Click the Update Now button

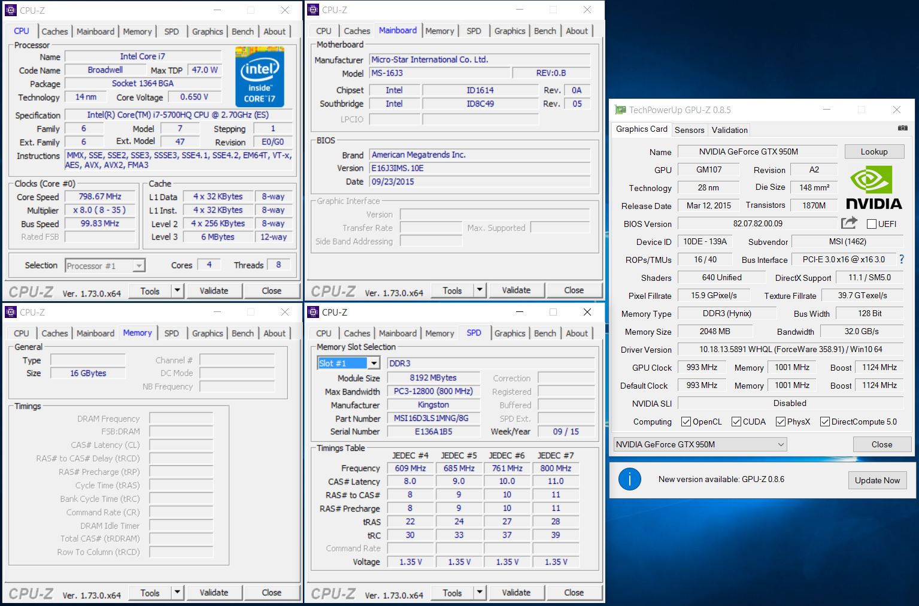[877, 480]
